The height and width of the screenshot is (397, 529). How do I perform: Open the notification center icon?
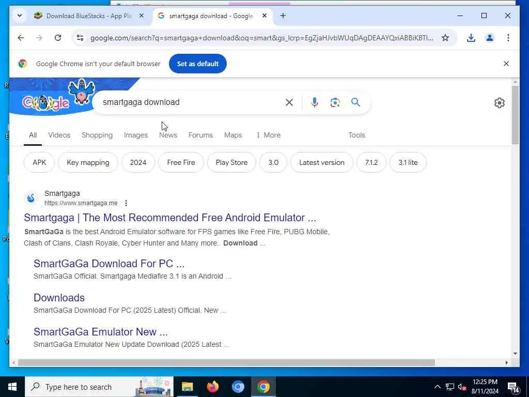[513, 388]
